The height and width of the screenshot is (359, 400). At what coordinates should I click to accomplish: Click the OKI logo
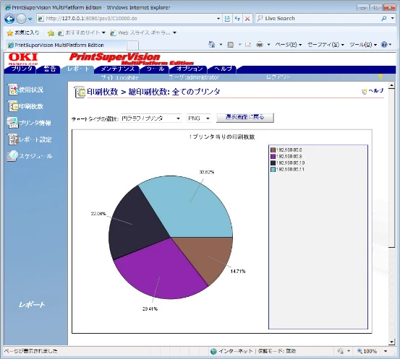(x=23, y=59)
